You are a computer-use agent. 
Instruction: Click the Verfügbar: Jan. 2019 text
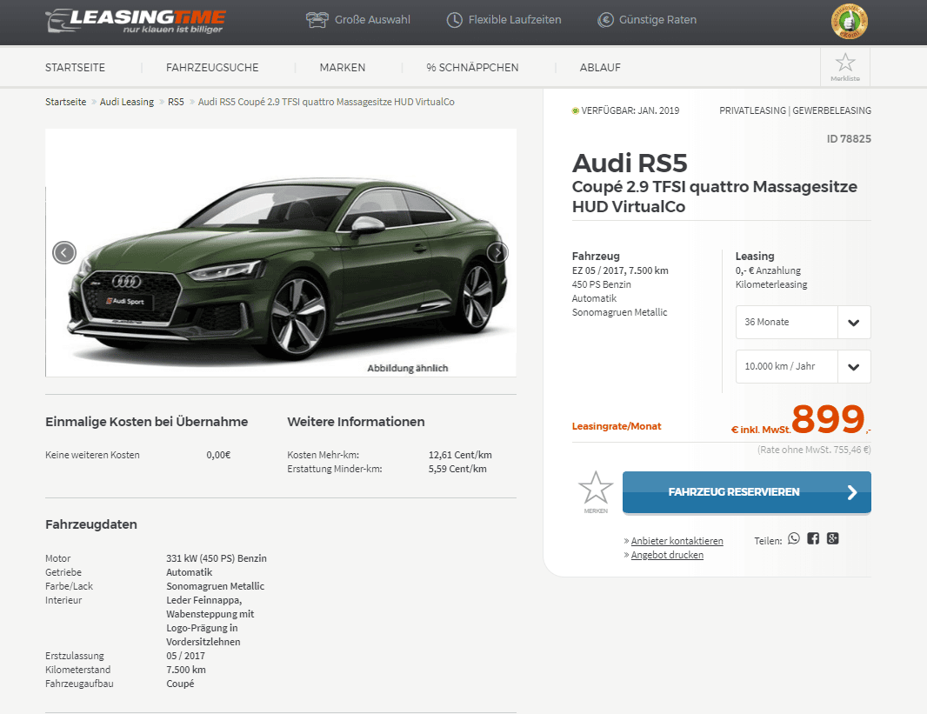630,110
